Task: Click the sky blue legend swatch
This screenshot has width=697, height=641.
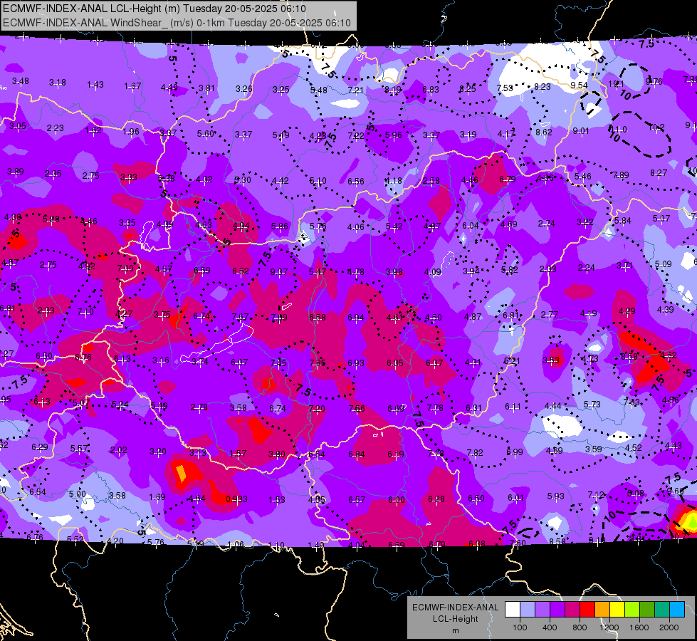Action: pos(677,610)
